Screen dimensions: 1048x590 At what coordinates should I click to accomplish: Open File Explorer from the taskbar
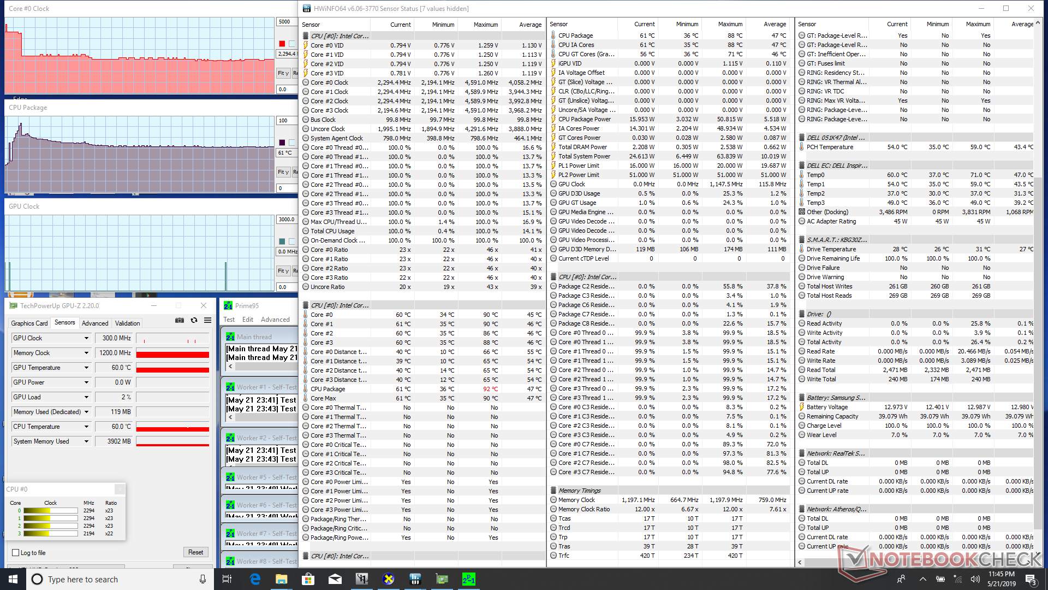point(282,579)
